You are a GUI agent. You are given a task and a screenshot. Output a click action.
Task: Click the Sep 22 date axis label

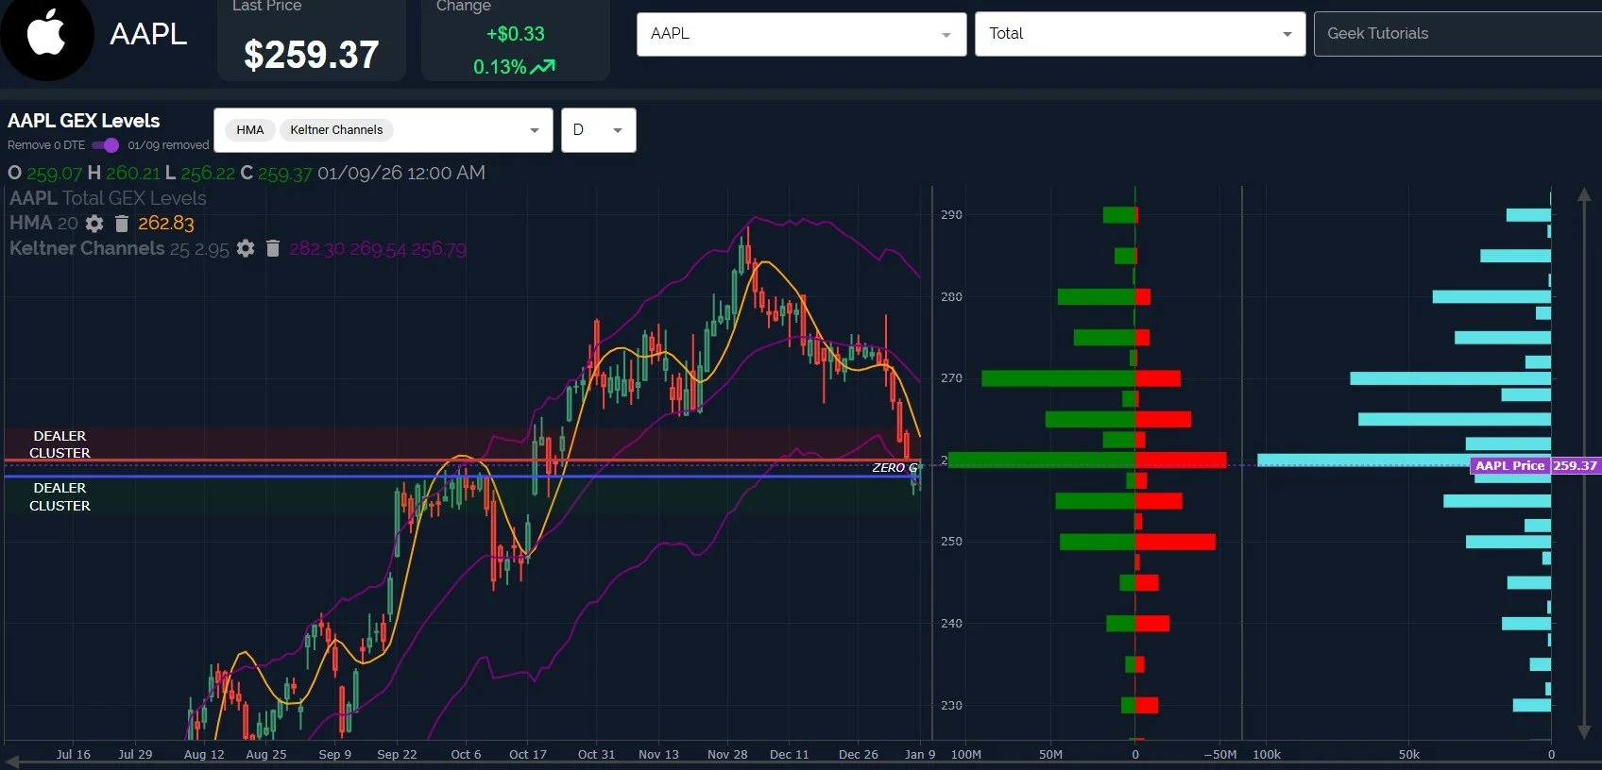click(x=397, y=755)
